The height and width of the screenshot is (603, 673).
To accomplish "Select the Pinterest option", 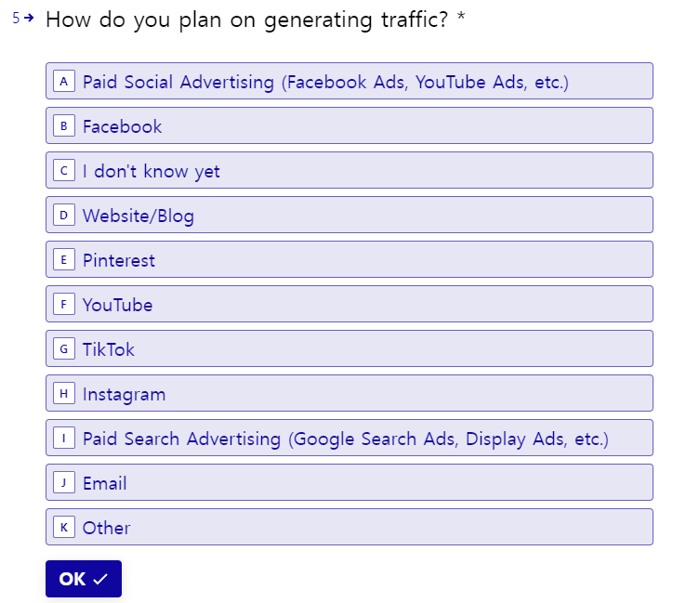I will tap(350, 259).
